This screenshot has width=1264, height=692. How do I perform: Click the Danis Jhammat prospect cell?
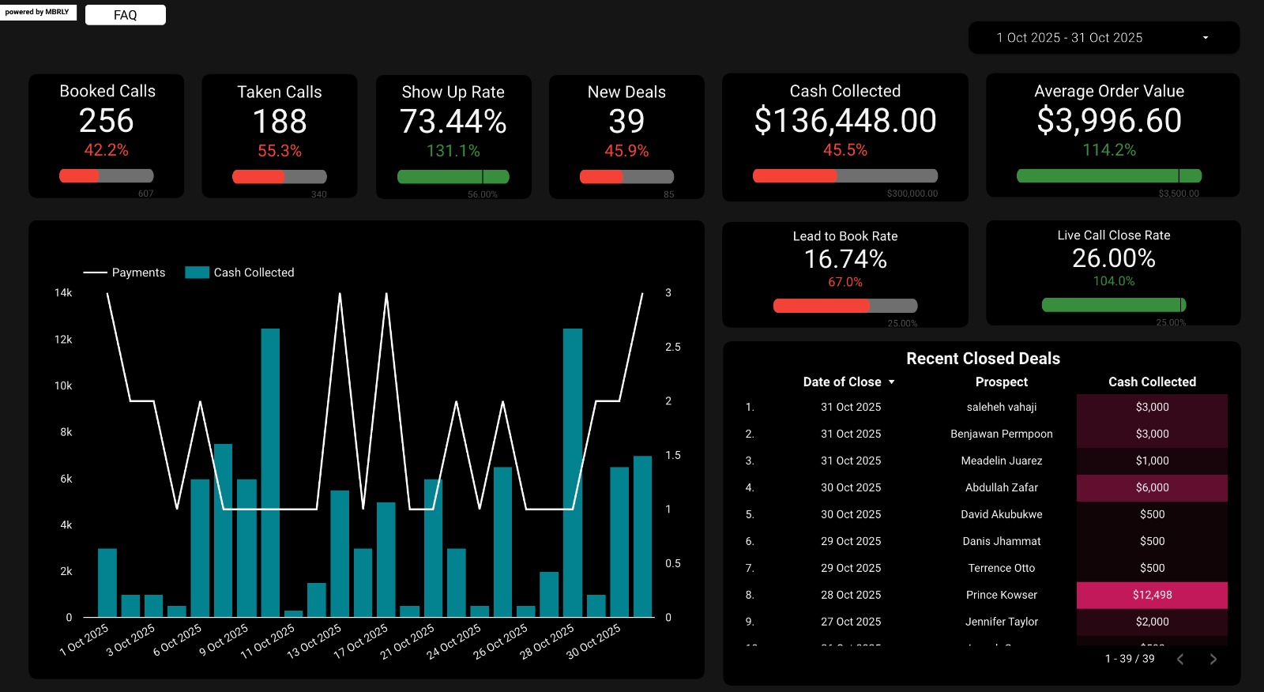click(1002, 541)
